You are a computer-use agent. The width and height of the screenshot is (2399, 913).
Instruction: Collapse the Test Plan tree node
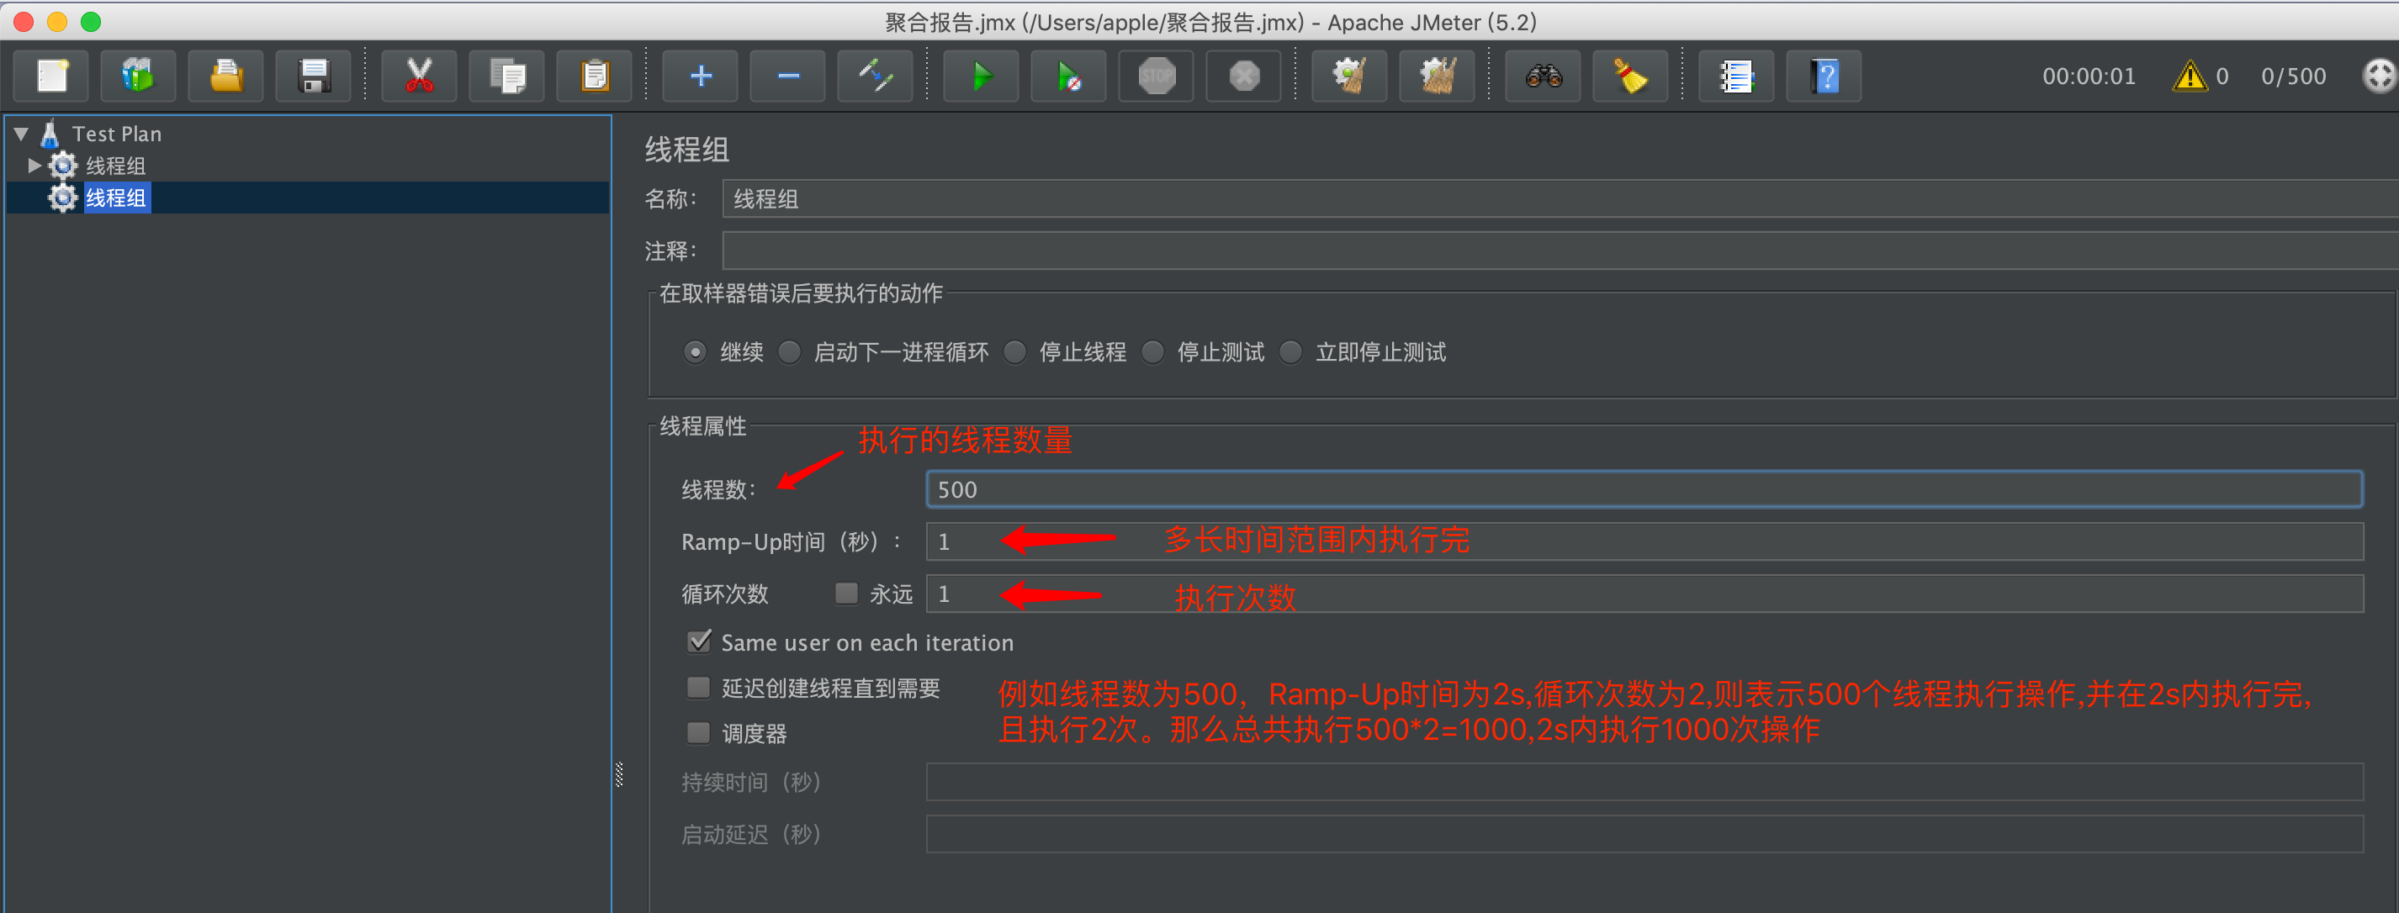pyautogui.click(x=21, y=134)
